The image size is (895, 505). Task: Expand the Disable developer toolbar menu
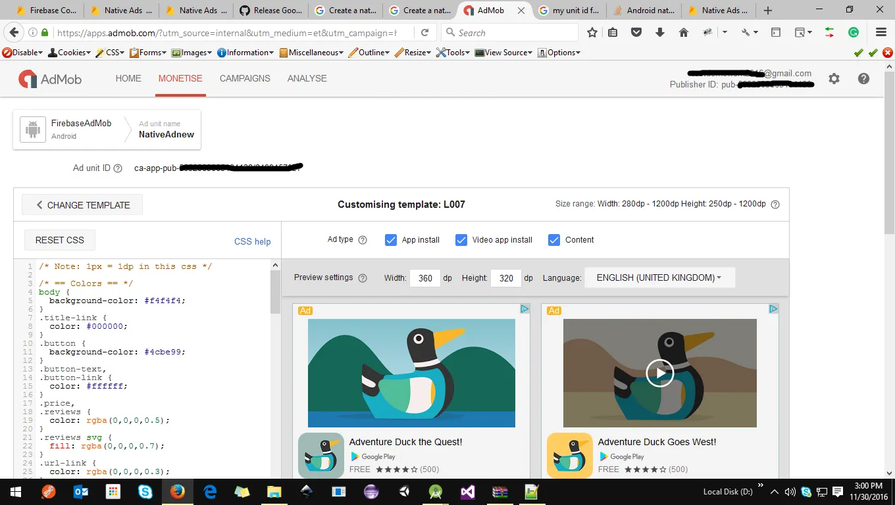[x=23, y=53]
